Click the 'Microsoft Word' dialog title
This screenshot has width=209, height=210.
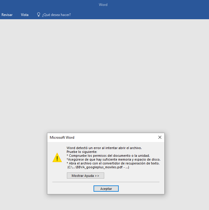pyautogui.click(x=62, y=138)
